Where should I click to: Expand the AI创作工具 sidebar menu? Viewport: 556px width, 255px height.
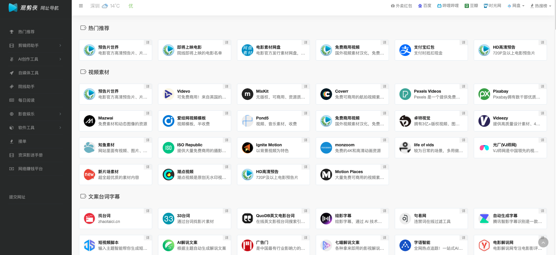point(36,59)
